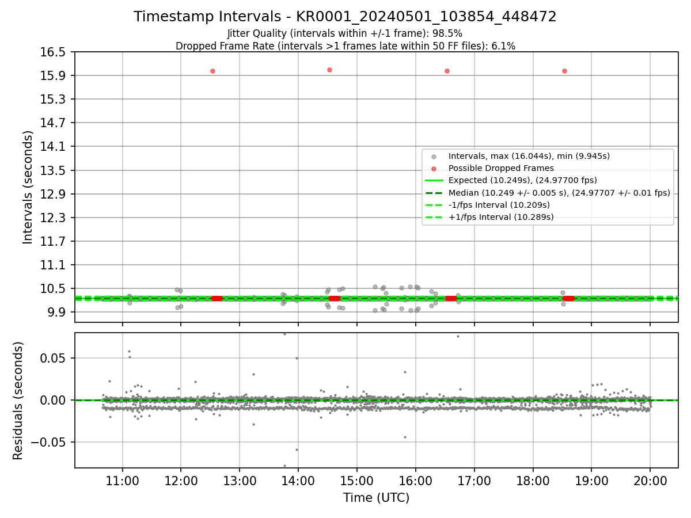Click the '20:00' time tick label

click(651, 480)
